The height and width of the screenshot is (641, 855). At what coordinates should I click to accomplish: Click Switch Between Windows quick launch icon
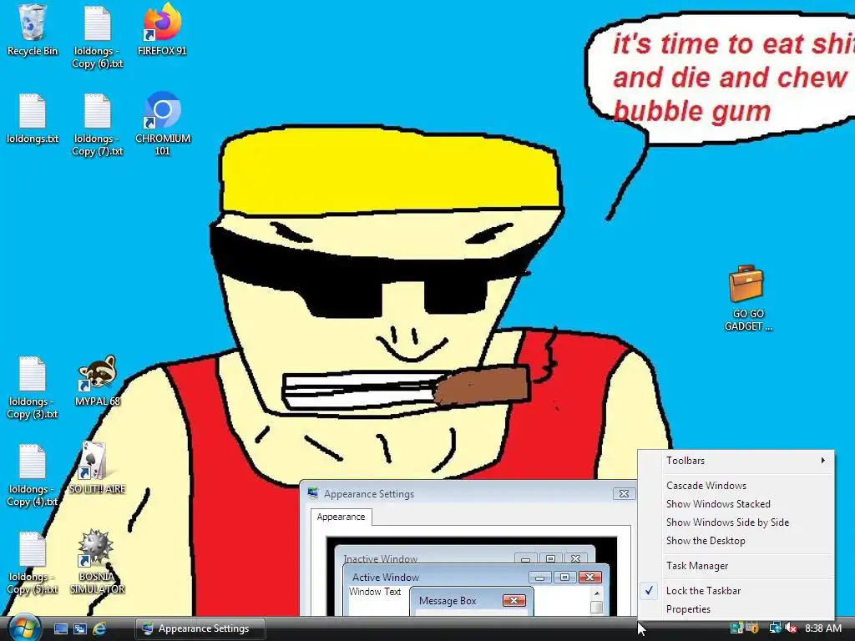(80, 628)
